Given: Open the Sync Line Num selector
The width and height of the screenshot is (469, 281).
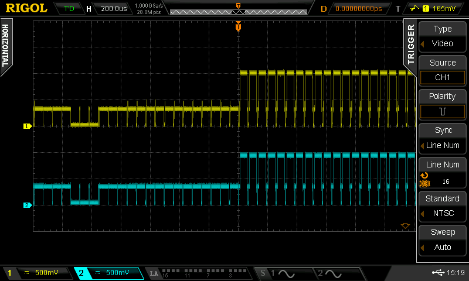Looking at the screenshot, I should click(x=442, y=138).
